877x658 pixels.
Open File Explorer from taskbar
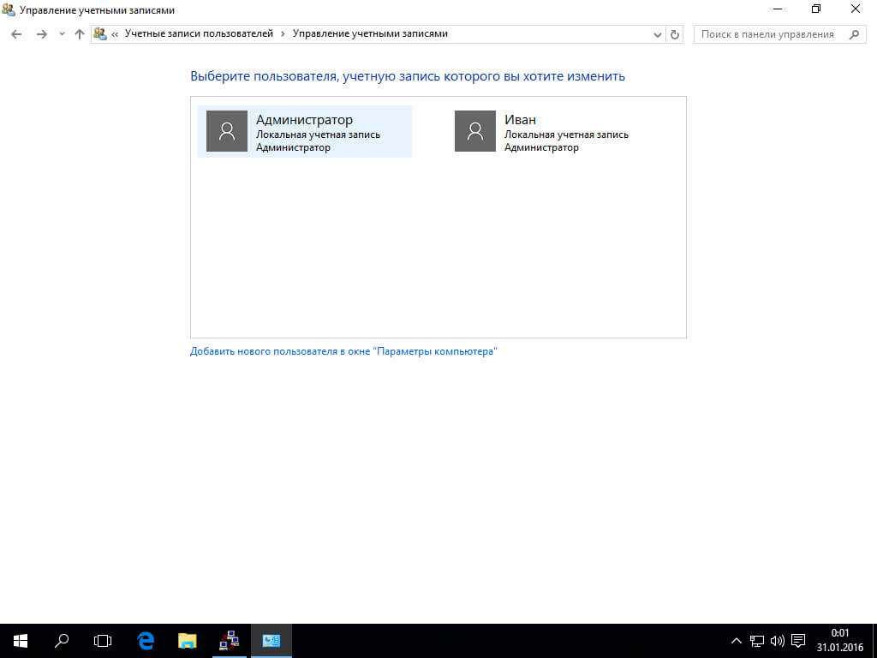click(x=188, y=641)
